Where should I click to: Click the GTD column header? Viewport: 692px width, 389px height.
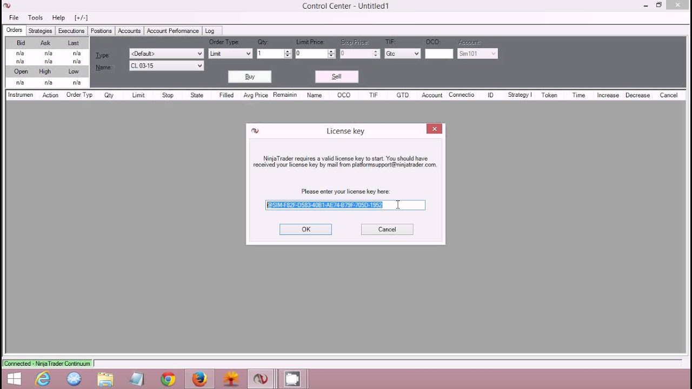click(x=403, y=95)
